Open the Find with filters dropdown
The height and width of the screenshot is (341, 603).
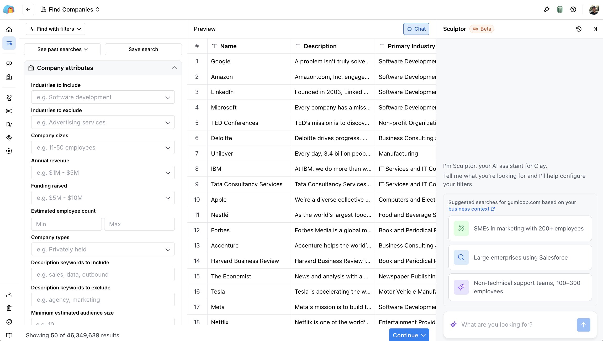coord(55,29)
